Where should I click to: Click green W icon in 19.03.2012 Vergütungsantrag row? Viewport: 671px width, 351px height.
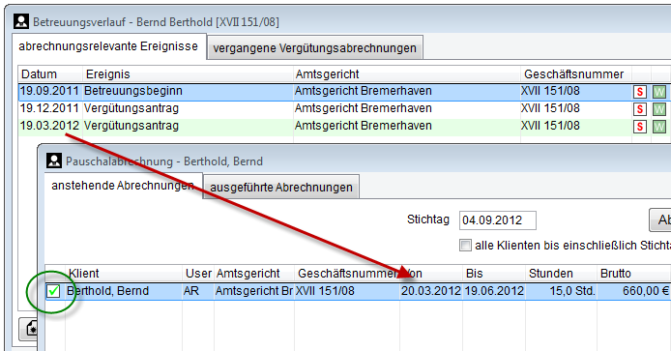[x=659, y=127]
